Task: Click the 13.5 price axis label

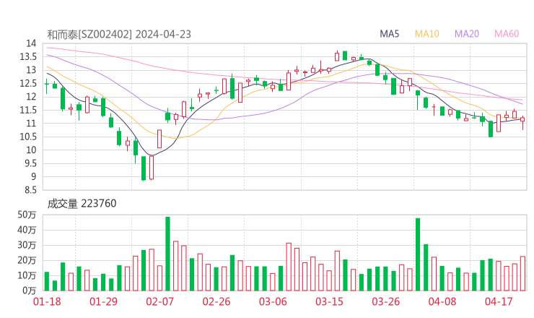Action: click(28, 56)
